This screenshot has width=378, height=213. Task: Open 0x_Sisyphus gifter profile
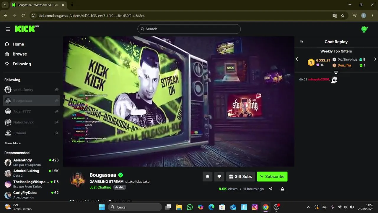[348, 59]
